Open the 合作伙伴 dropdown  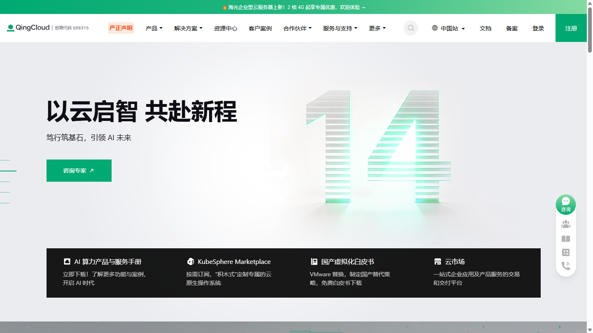coord(297,28)
